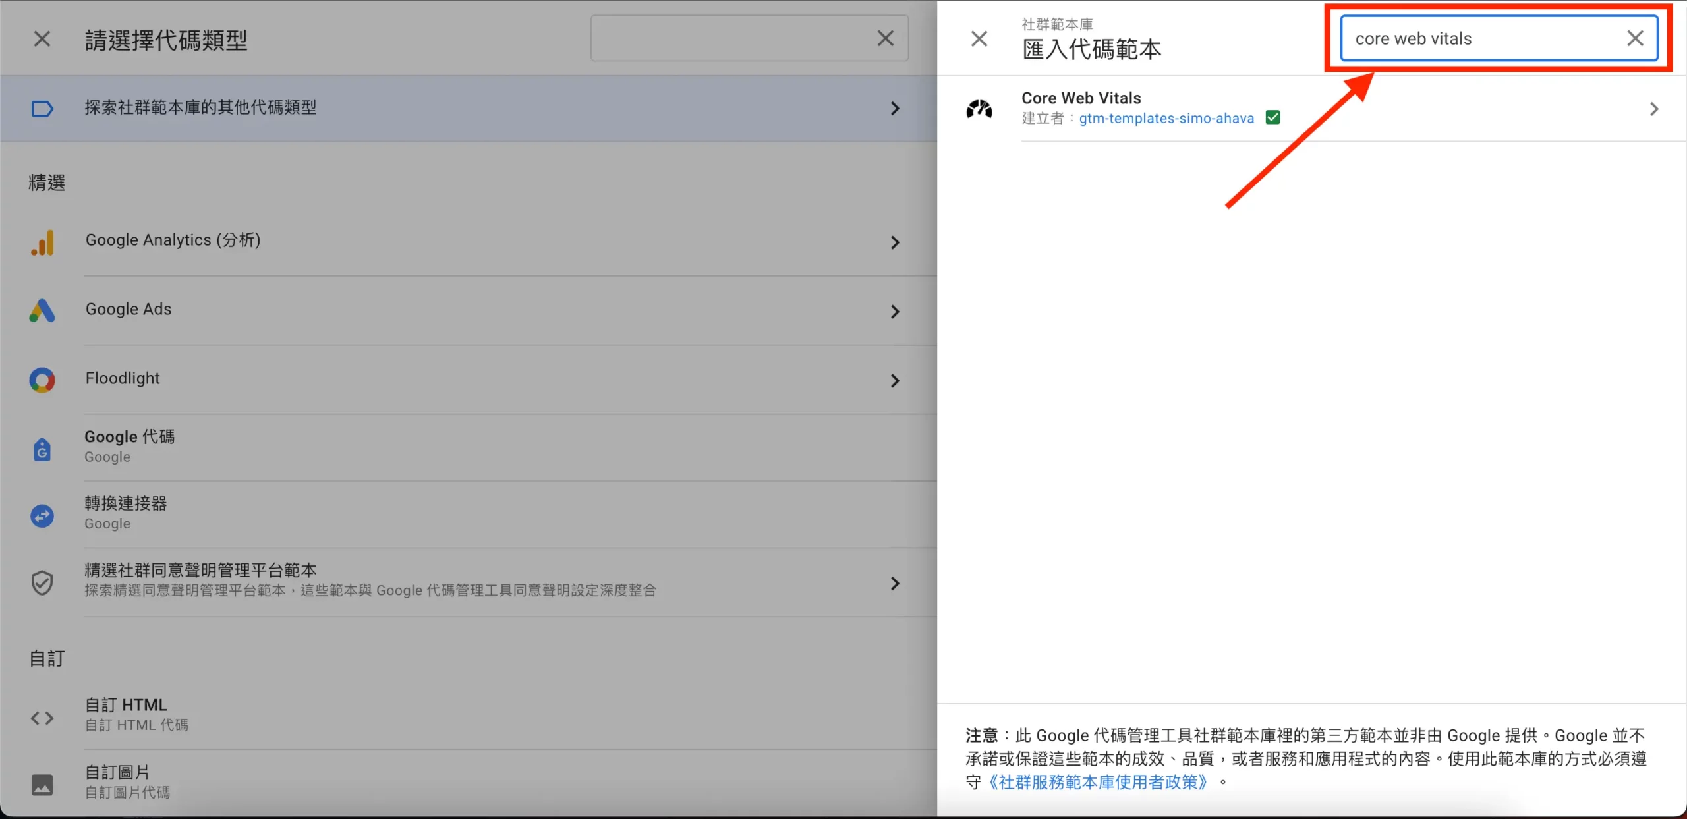Click the left panel search input field

pos(725,38)
